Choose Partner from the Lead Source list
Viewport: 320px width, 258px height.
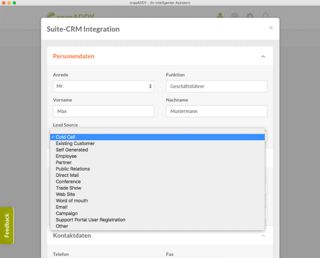coord(157,162)
